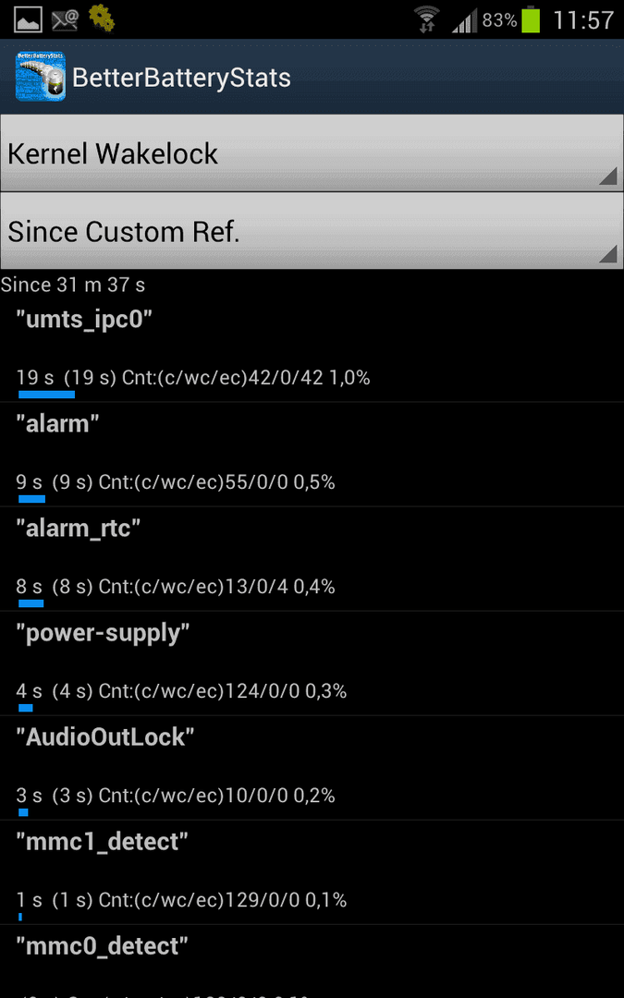Tap the arrow corner of Kernel Wakelock spinner
This screenshot has height=998, width=624.
point(608,176)
